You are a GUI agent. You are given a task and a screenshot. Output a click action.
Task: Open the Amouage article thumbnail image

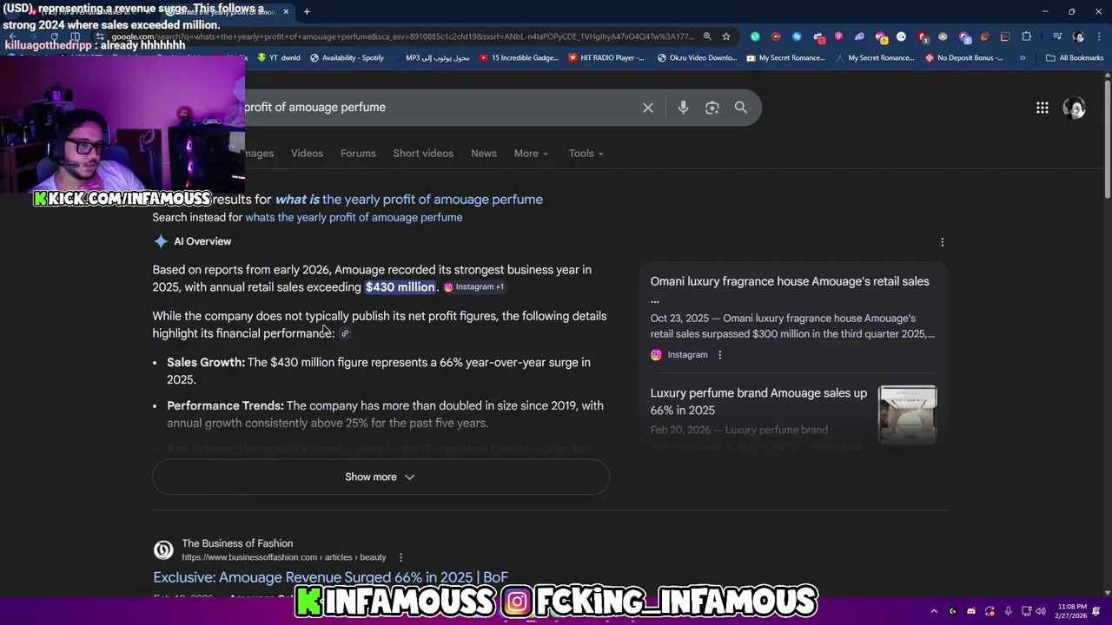click(907, 415)
